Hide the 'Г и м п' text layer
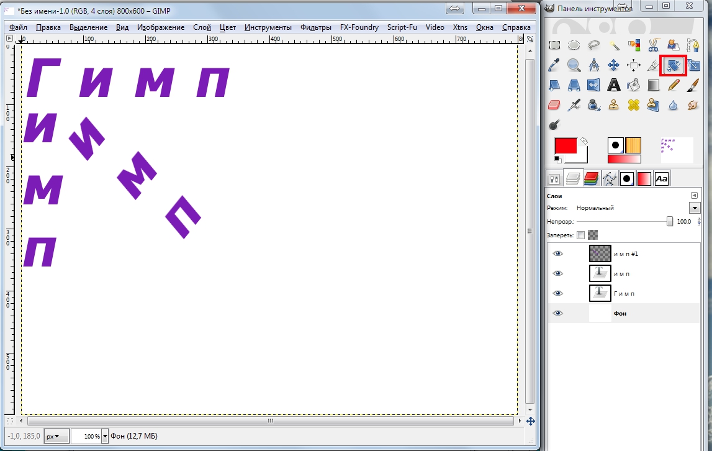 click(x=557, y=293)
